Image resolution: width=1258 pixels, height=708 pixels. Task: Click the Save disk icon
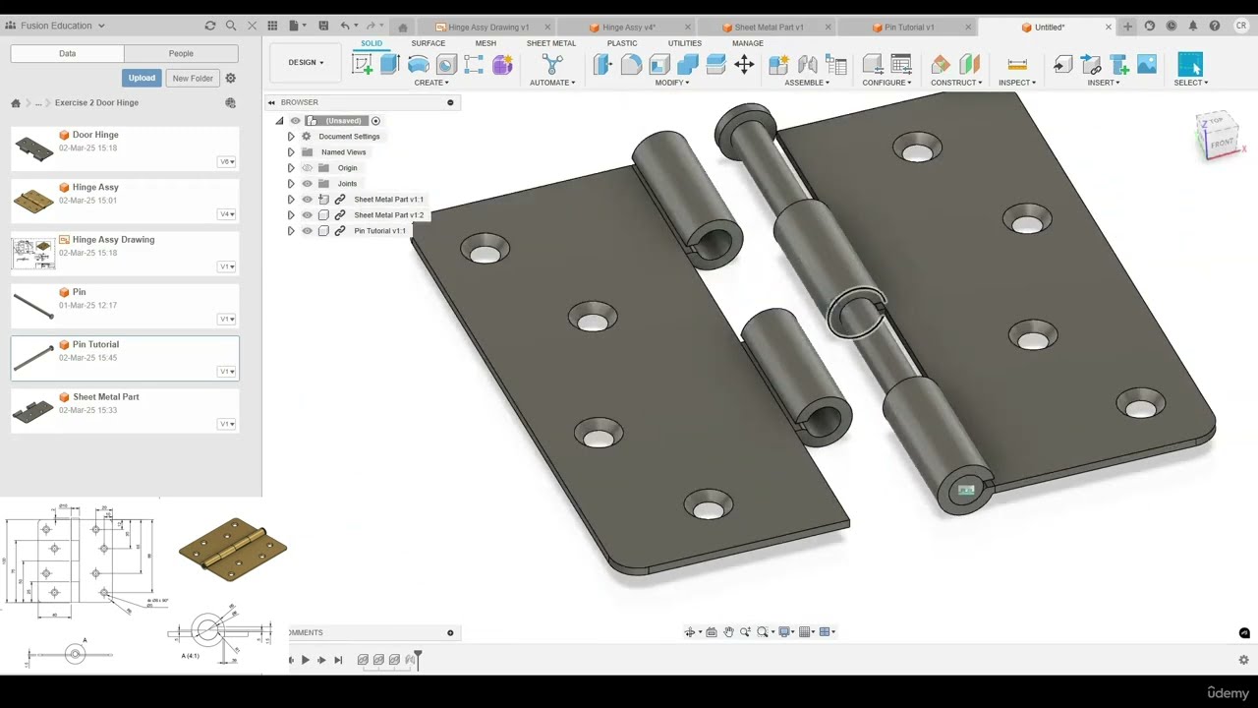tap(323, 26)
